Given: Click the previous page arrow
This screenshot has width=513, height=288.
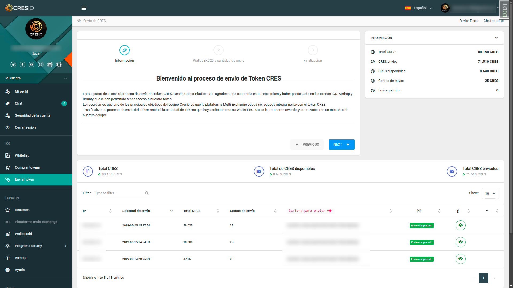Looking at the screenshot, I should (x=474, y=278).
